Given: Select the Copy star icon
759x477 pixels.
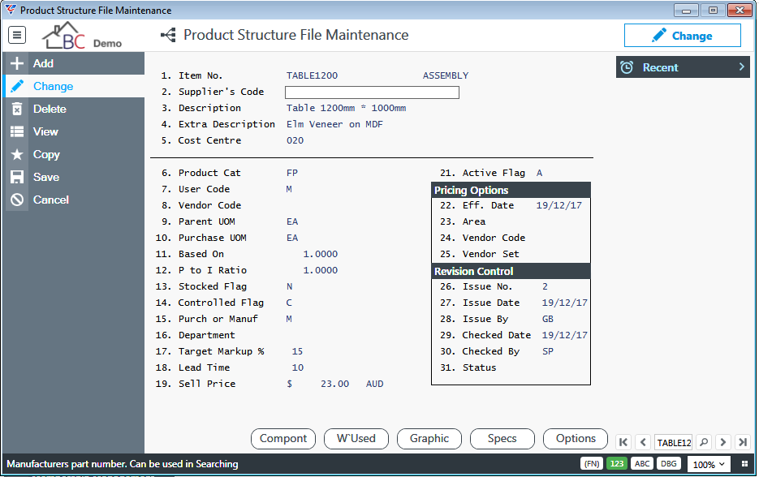Looking at the screenshot, I should tap(17, 154).
